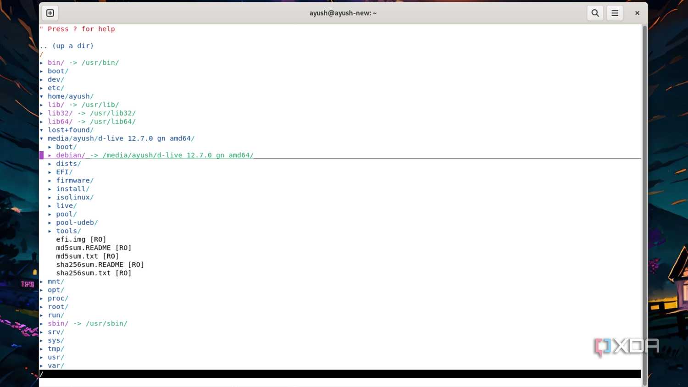Viewport: 688px width, 387px height.
Task: Select the lib64/ symlink entry
Action: pos(92,122)
